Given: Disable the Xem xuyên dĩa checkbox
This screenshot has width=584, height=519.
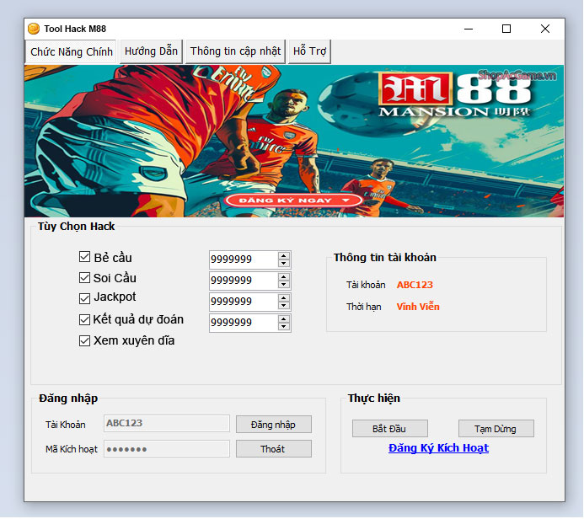Looking at the screenshot, I should pos(84,340).
